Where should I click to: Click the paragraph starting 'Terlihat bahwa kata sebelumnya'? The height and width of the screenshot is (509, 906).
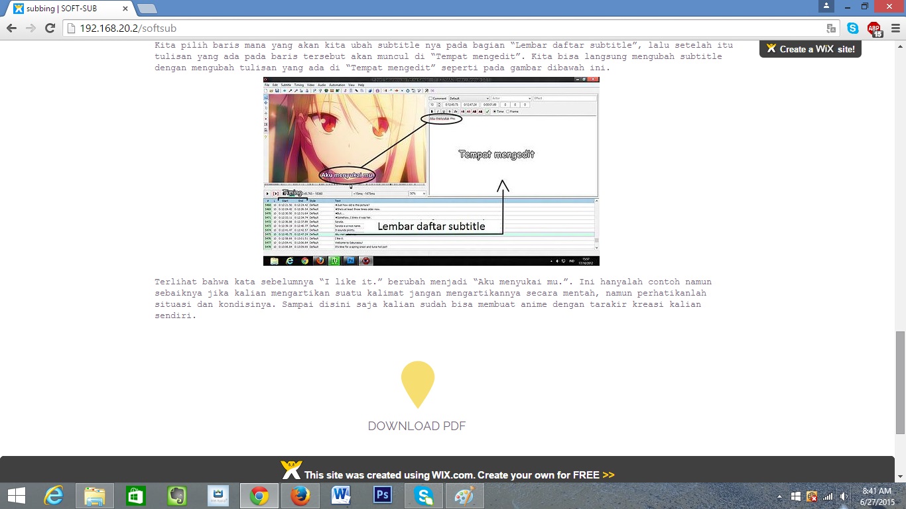pyautogui.click(x=433, y=299)
